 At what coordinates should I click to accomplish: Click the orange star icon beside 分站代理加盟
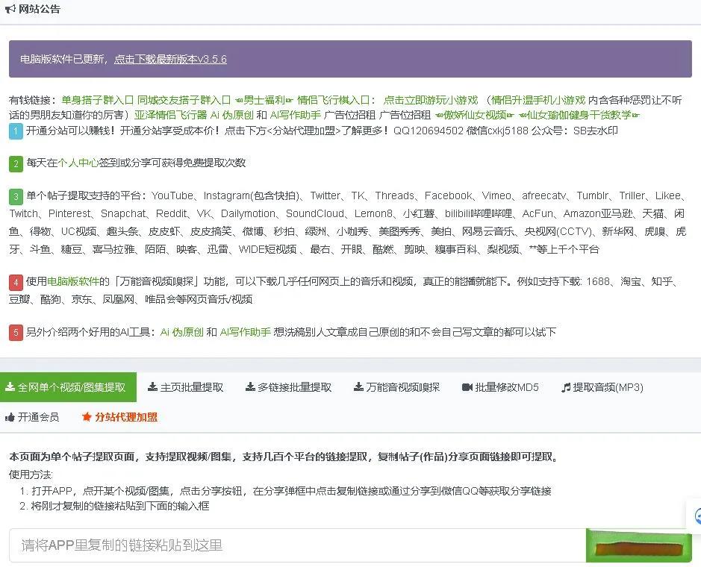[x=87, y=417]
